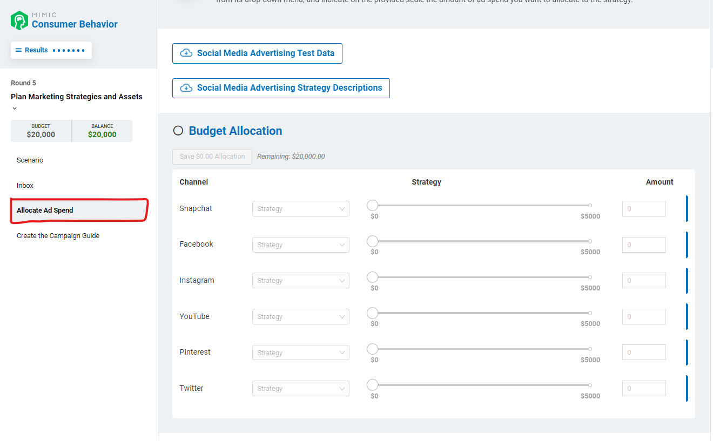The height and width of the screenshot is (441, 713).
Task: Click the $5000 maximum label for Twitter
Action: point(590,396)
